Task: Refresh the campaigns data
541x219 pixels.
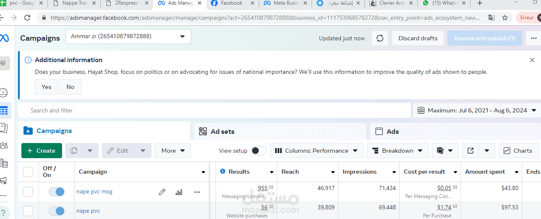Action: click(x=380, y=38)
